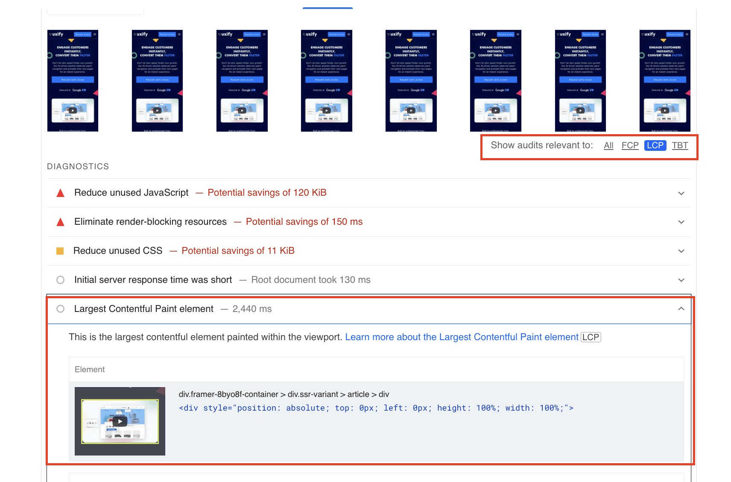Switch the audit filter to TBT

coord(680,145)
